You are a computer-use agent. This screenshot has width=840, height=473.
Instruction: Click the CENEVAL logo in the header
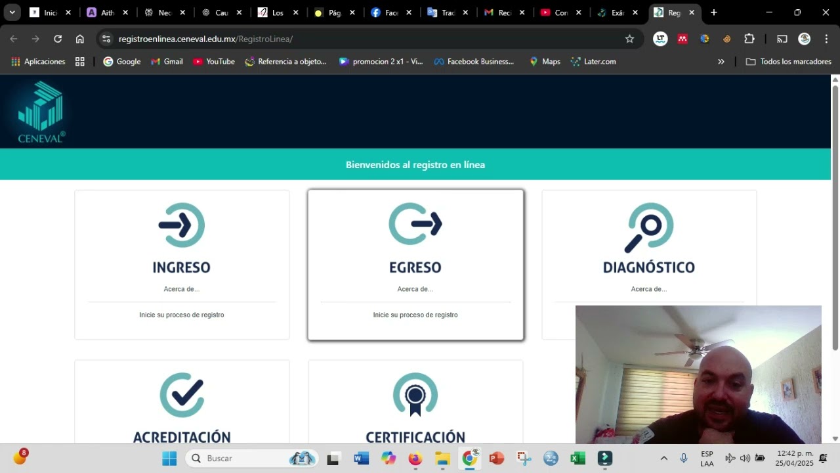[x=42, y=112]
